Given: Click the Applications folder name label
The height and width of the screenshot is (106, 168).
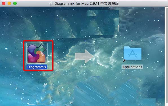Looking at the screenshot, I should [132, 67].
